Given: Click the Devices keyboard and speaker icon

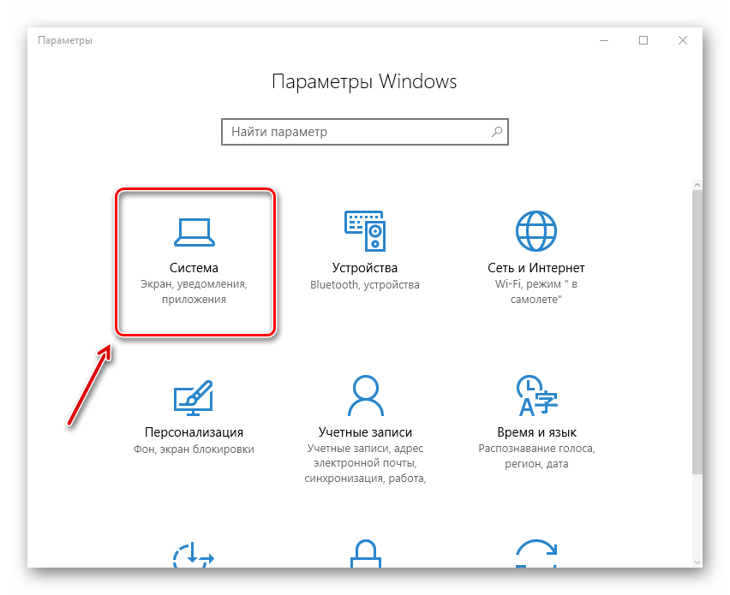Looking at the screenshot, I should click(364, 230).
